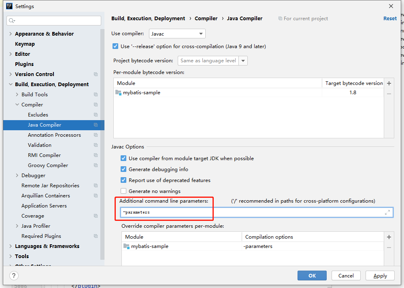Screen dimensions: 404x288
Task: Click project-level icon next to Validation
Action: coord(96,145)
